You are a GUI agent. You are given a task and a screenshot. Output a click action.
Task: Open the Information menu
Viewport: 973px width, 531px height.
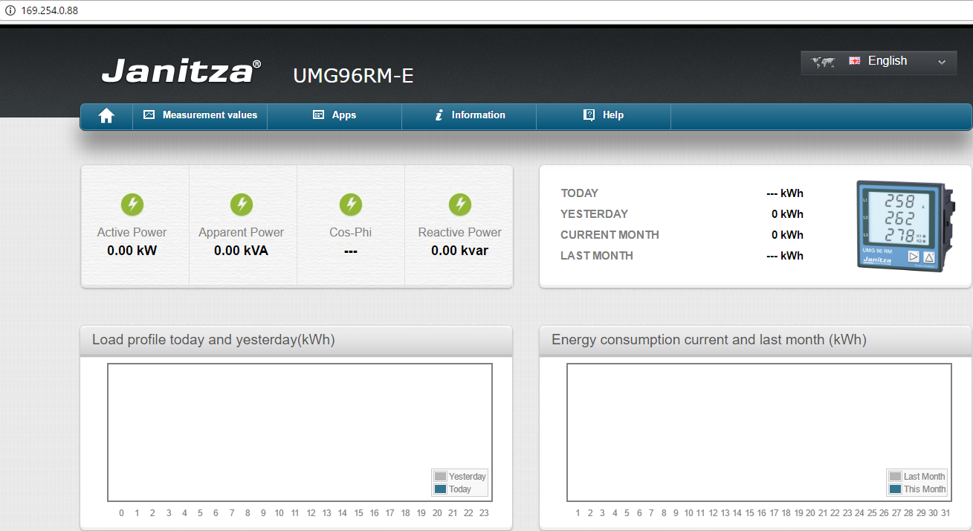pyautogui.click(x=469, y=115)
